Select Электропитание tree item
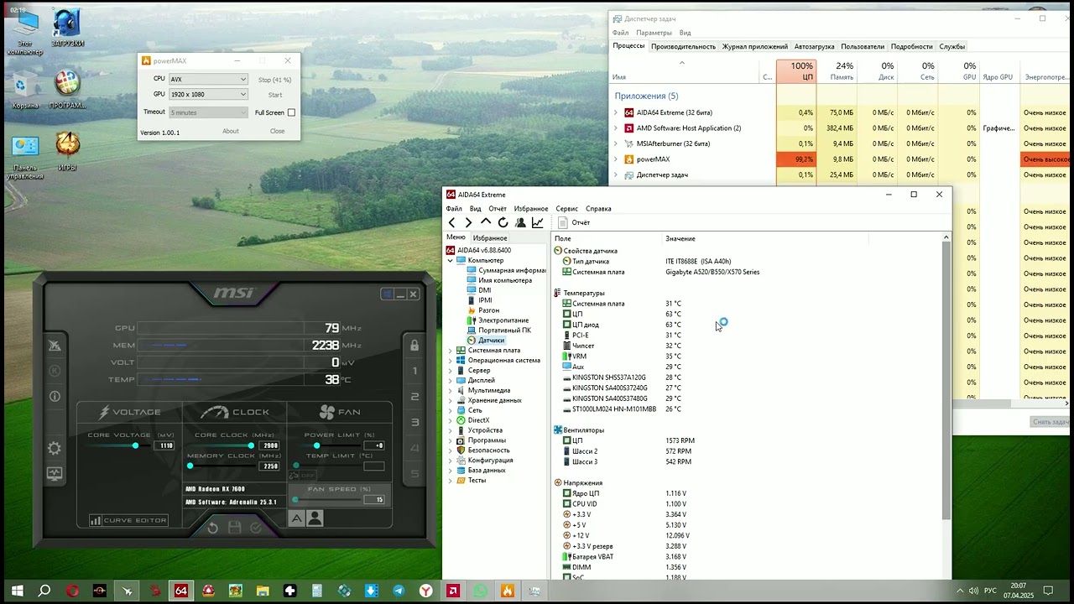 [503, 320]
